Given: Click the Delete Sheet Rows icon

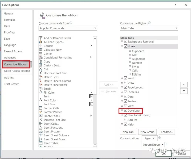Looking at the screenshot, I should coord(41,85).
